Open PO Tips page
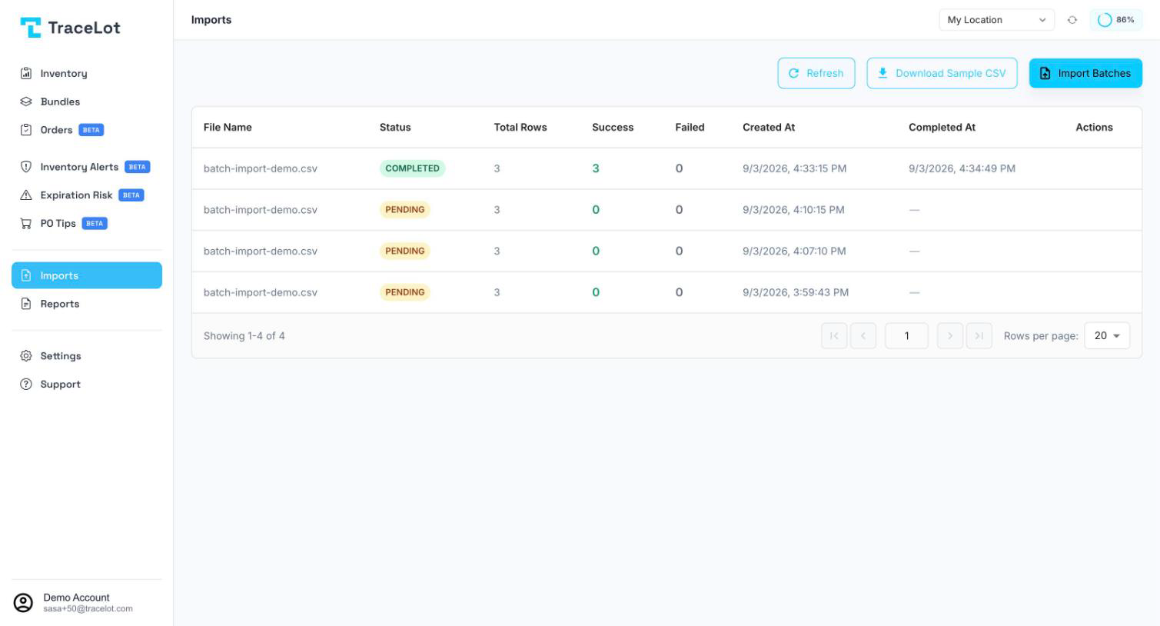 pos(87,224)
